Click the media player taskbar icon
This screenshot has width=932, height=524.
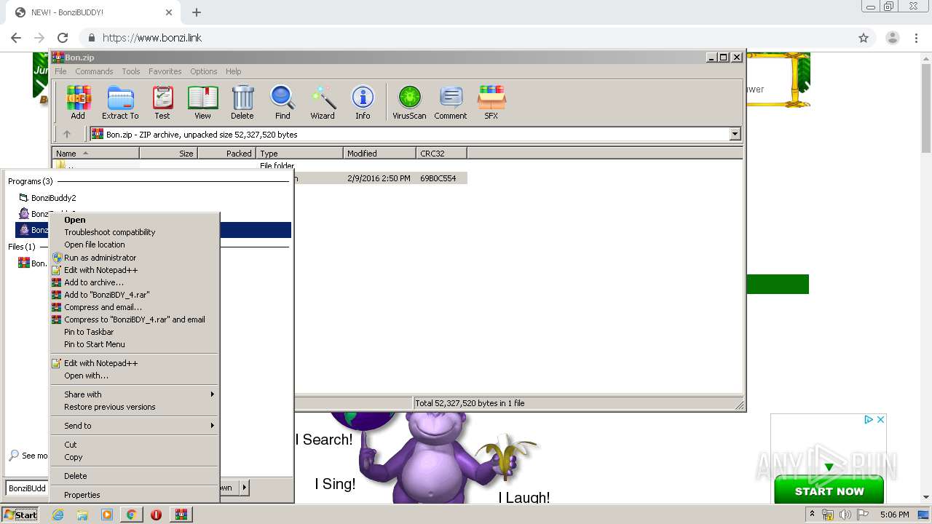tap(107, 515)
